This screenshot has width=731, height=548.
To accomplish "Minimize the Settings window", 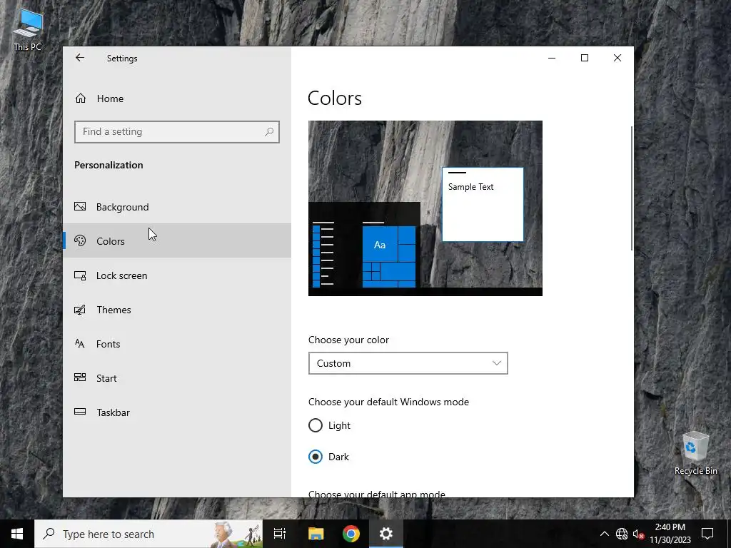I will [552, 58].
